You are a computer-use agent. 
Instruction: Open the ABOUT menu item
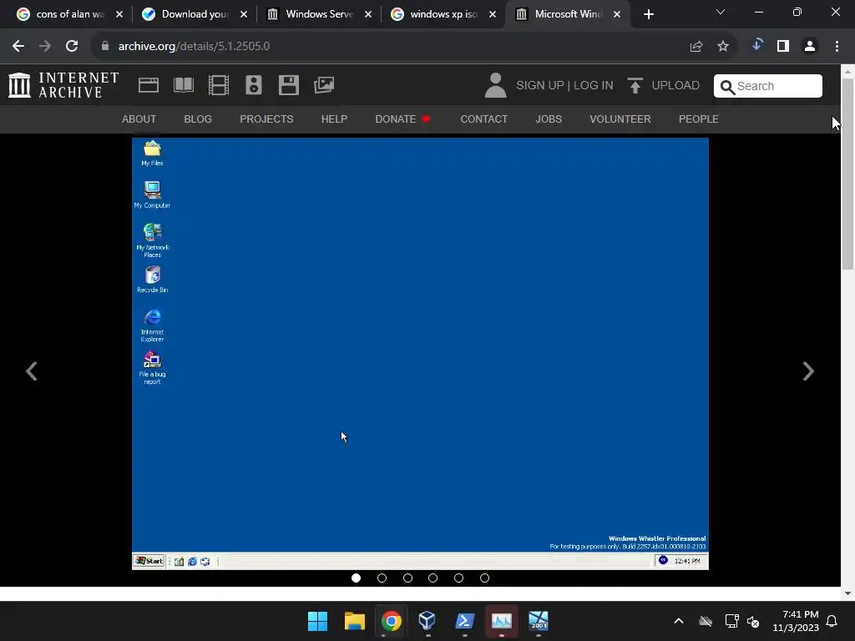pyautogui.click(x=139, y=119)
